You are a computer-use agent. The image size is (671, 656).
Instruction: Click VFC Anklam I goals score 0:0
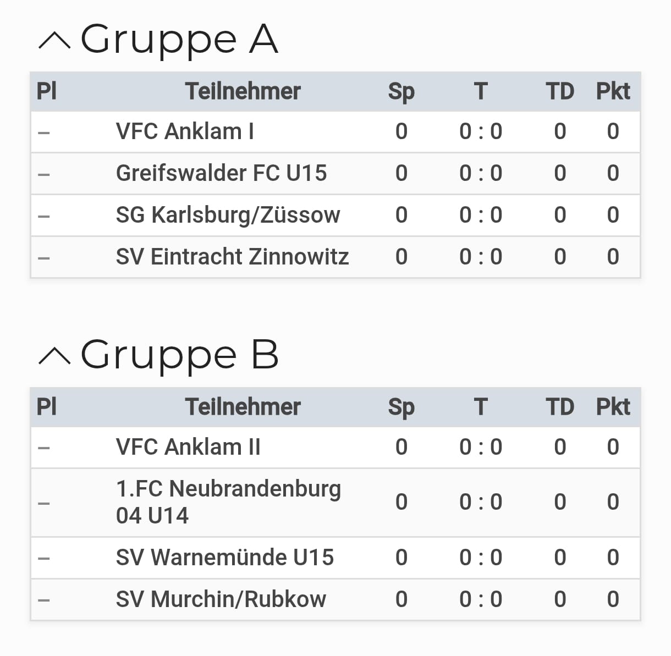481,132
